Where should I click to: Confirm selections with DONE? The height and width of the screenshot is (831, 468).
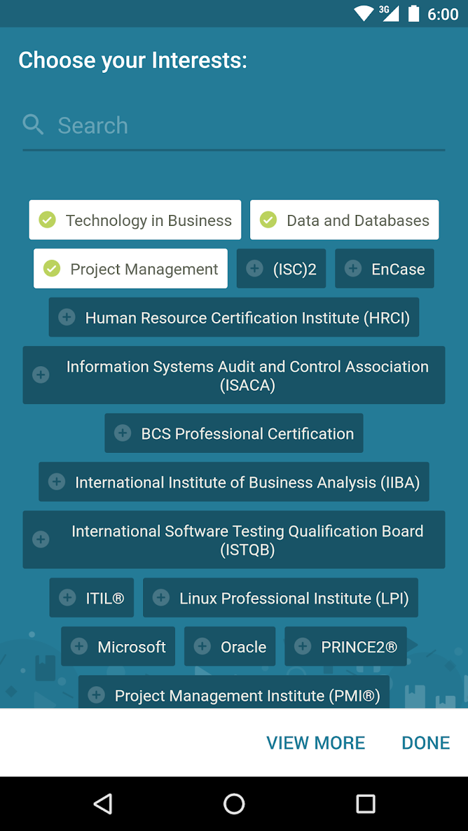[x=426, y=743]
